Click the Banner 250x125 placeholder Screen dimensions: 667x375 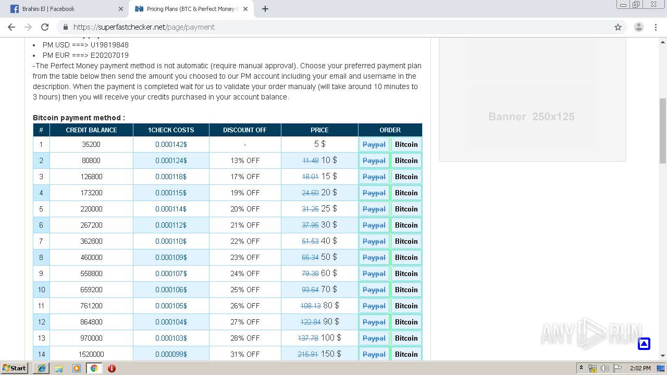pos(532,99)
